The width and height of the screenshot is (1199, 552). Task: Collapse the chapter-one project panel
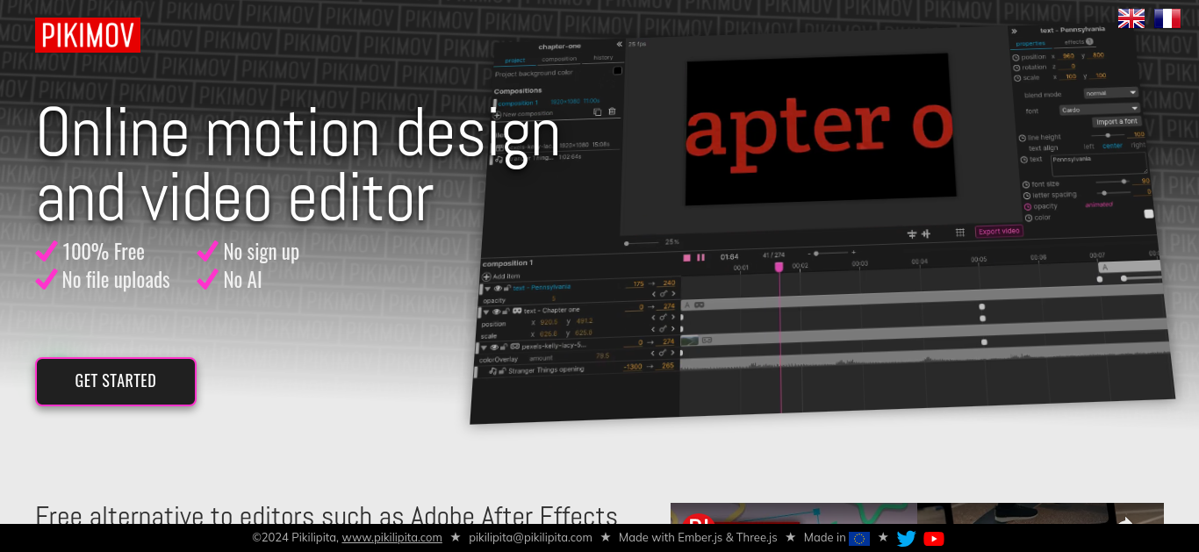tap(619, 44)
